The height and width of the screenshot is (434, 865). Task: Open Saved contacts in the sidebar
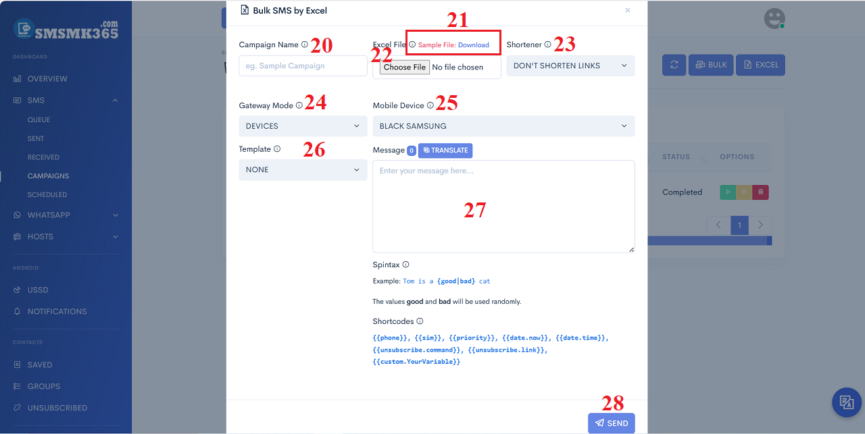pos(40,365)
